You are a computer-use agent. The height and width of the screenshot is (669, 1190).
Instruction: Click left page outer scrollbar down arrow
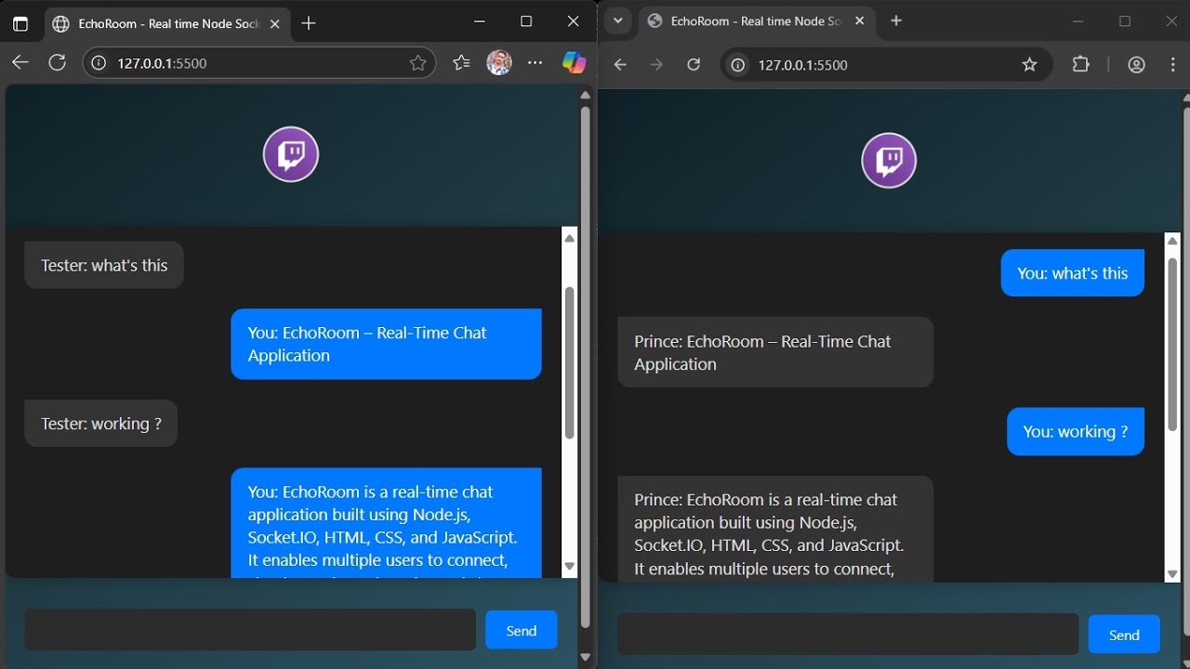pyautogui.click(x=585, y=657)
